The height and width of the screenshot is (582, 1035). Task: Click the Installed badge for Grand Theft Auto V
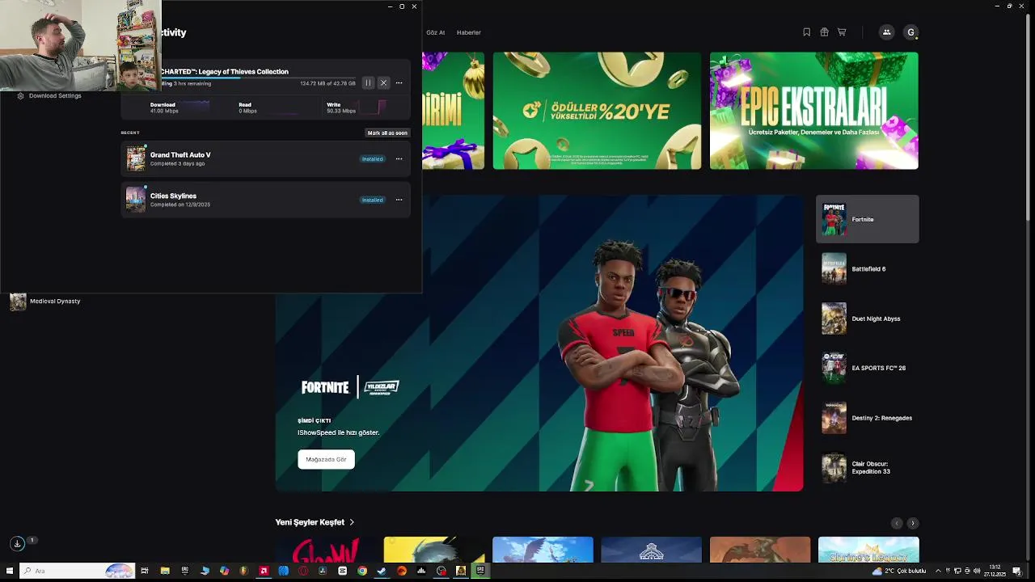[x=372, y=159]
